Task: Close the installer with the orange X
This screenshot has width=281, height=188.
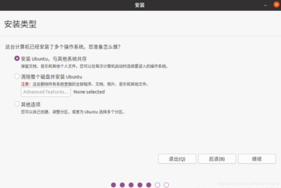Action: [x=276, y=5]
